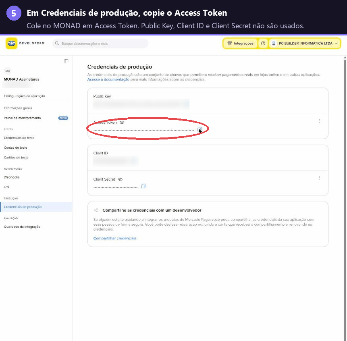This screenshot has width=347, height=341.
Task: Click the Public Key label
Action: click(102, 96)
